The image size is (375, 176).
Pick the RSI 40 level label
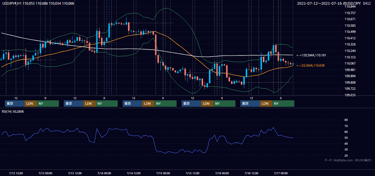346,143
